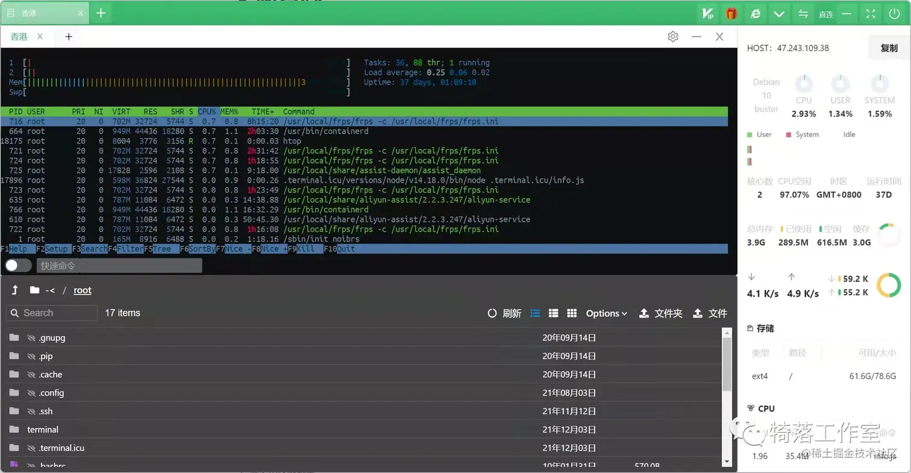Focus the 快速命令 input field
911x473 pixels.
119,266
